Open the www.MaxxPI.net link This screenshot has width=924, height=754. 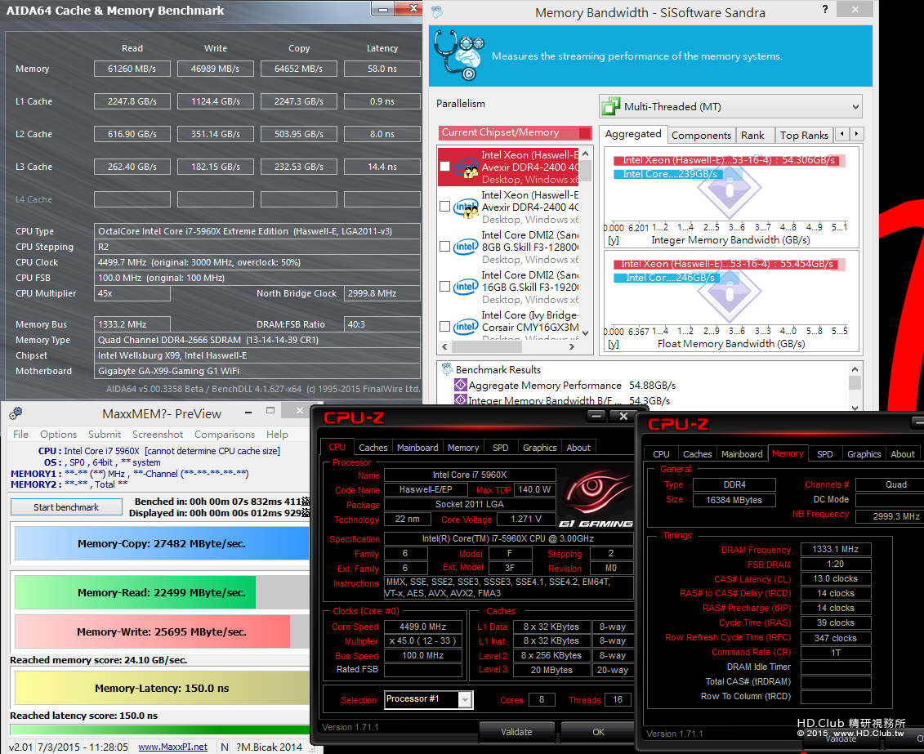click(x=172, y=747)
